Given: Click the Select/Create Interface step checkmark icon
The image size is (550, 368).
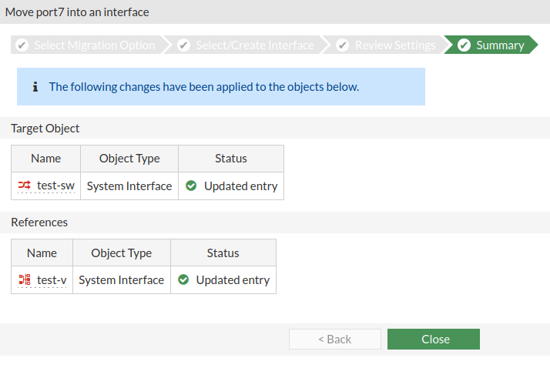Looking at the screenshot, I should tap(183, 45).
